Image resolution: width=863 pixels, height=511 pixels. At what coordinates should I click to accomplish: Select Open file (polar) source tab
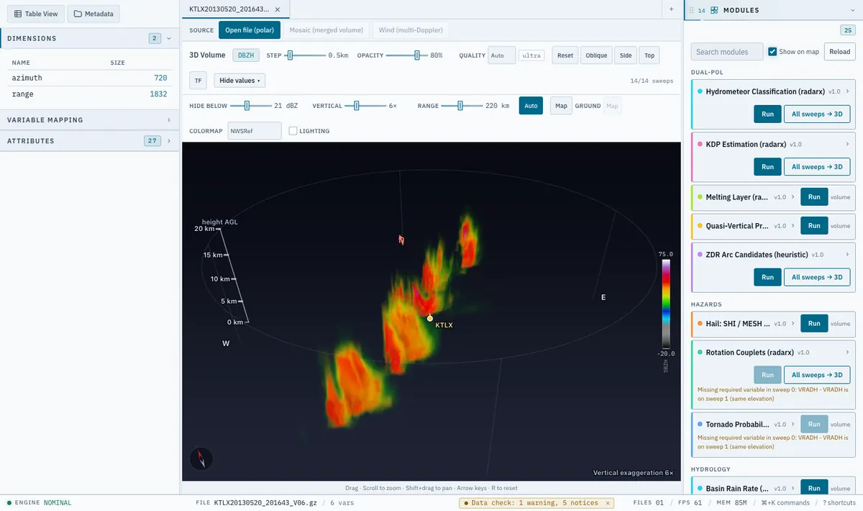click(x=250, y=30)
